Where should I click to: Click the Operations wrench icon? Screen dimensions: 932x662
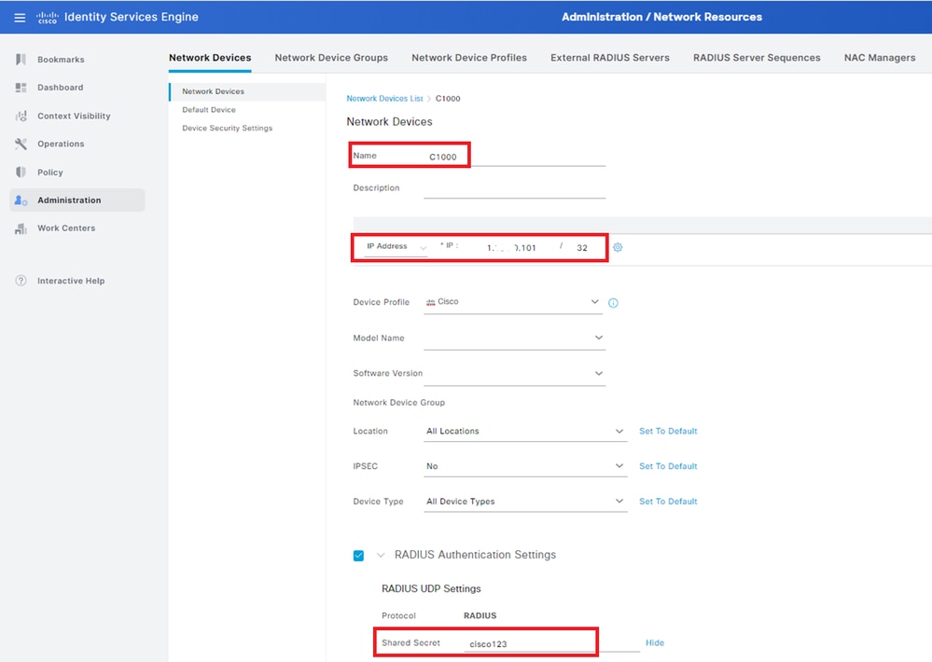[x=21, y=144]
